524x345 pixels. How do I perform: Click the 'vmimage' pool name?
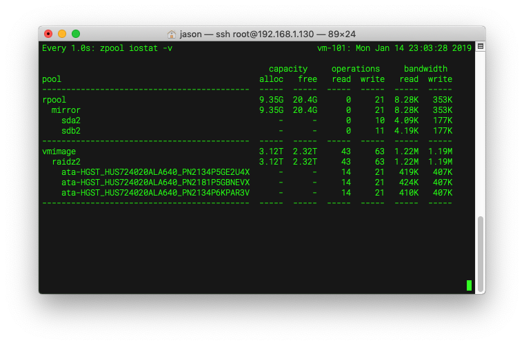pos(59,151)
